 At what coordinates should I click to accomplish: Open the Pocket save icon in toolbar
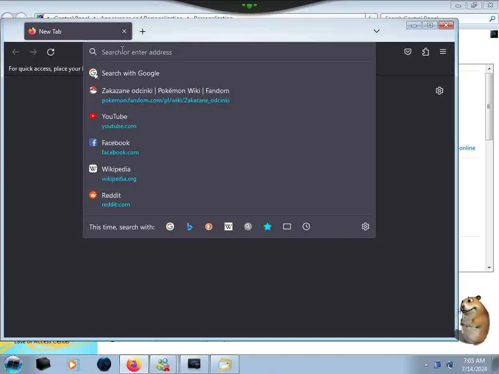pyautogui.click(x=408, y=52)
